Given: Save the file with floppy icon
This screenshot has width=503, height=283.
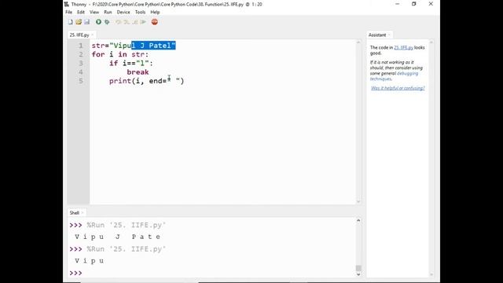Looking at the screenshot, I should coord(87,22).
